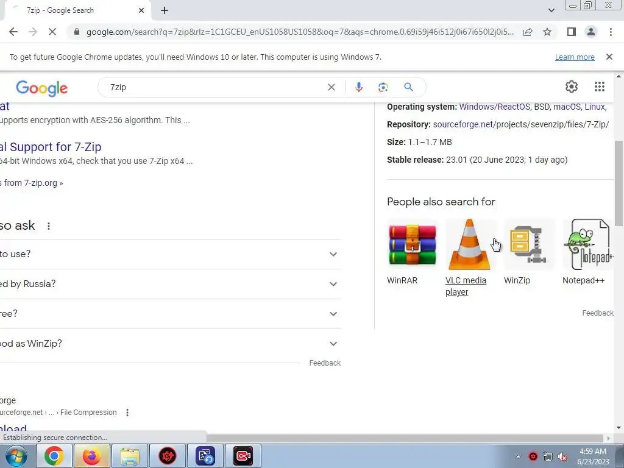Open the Google apps grid
This screenshot has height=468, width=624.
[600, 87]
